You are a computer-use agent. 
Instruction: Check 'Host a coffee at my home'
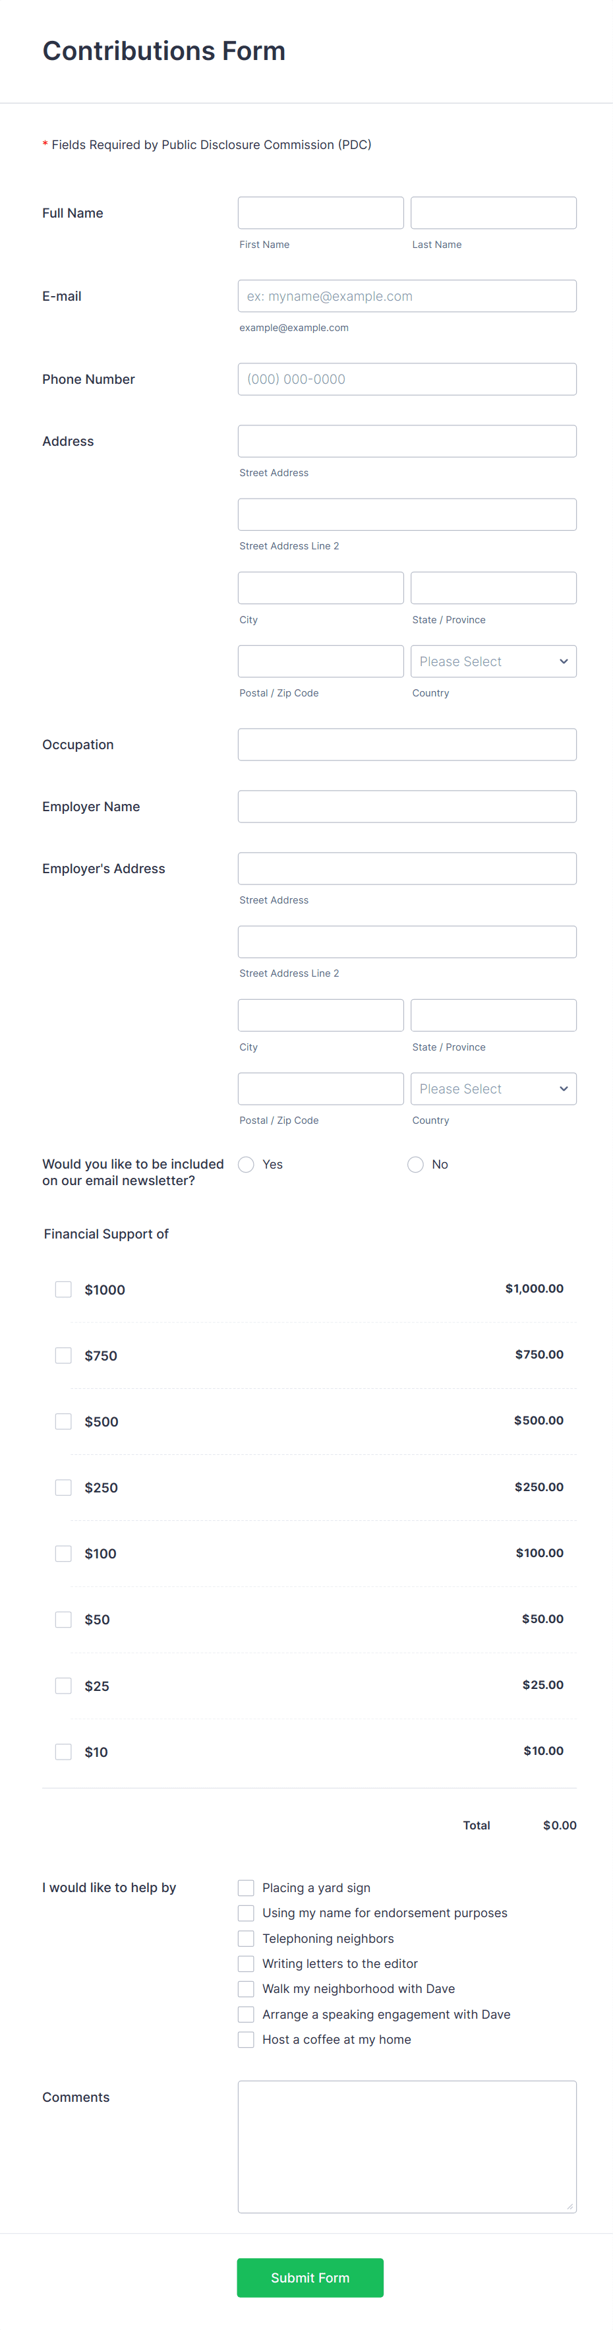tap(246, 2039)
